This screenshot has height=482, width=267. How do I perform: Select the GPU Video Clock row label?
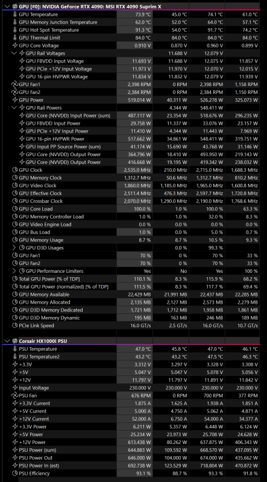36,186
